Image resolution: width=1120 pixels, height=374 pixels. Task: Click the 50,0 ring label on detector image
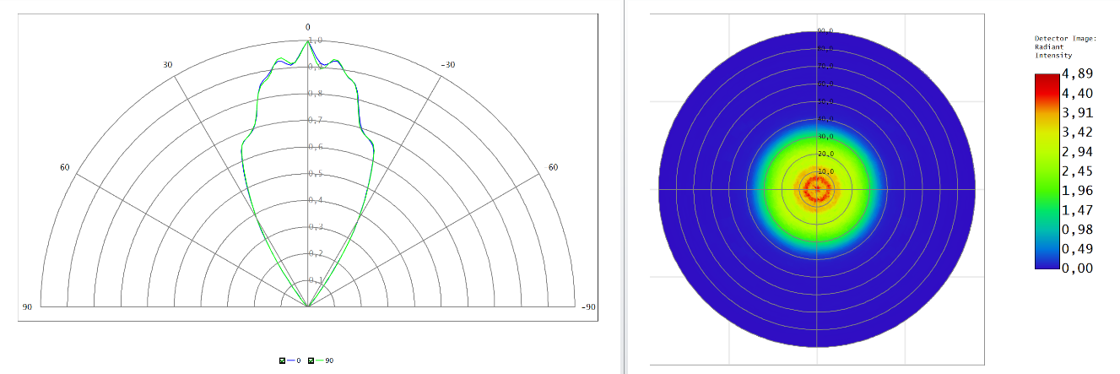pyautogui.click(x=825, y=101)
